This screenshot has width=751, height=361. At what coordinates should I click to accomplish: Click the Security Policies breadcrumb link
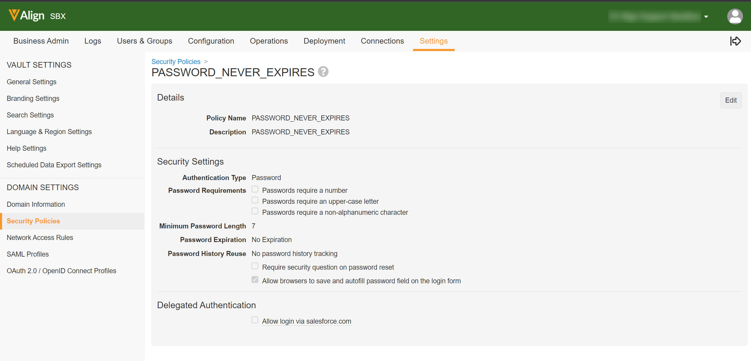(x=176, y=62)
